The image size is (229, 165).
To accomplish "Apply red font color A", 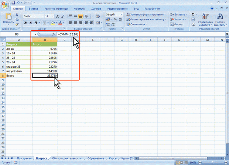I will [x=60, y=23].
